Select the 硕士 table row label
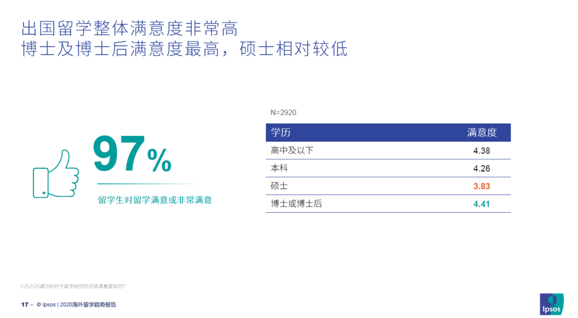Viewport: 578px width, 318px height. pos(279,186)
